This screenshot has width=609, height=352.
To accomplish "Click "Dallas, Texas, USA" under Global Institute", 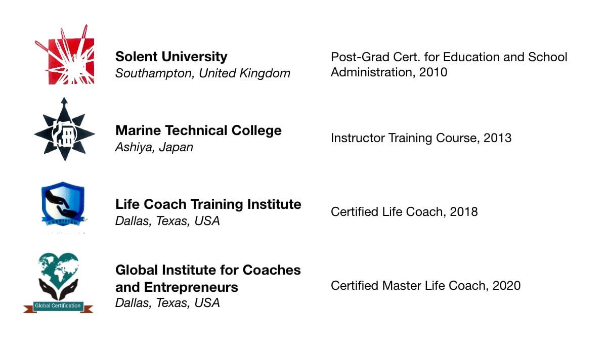I will (x=167, y=303).
